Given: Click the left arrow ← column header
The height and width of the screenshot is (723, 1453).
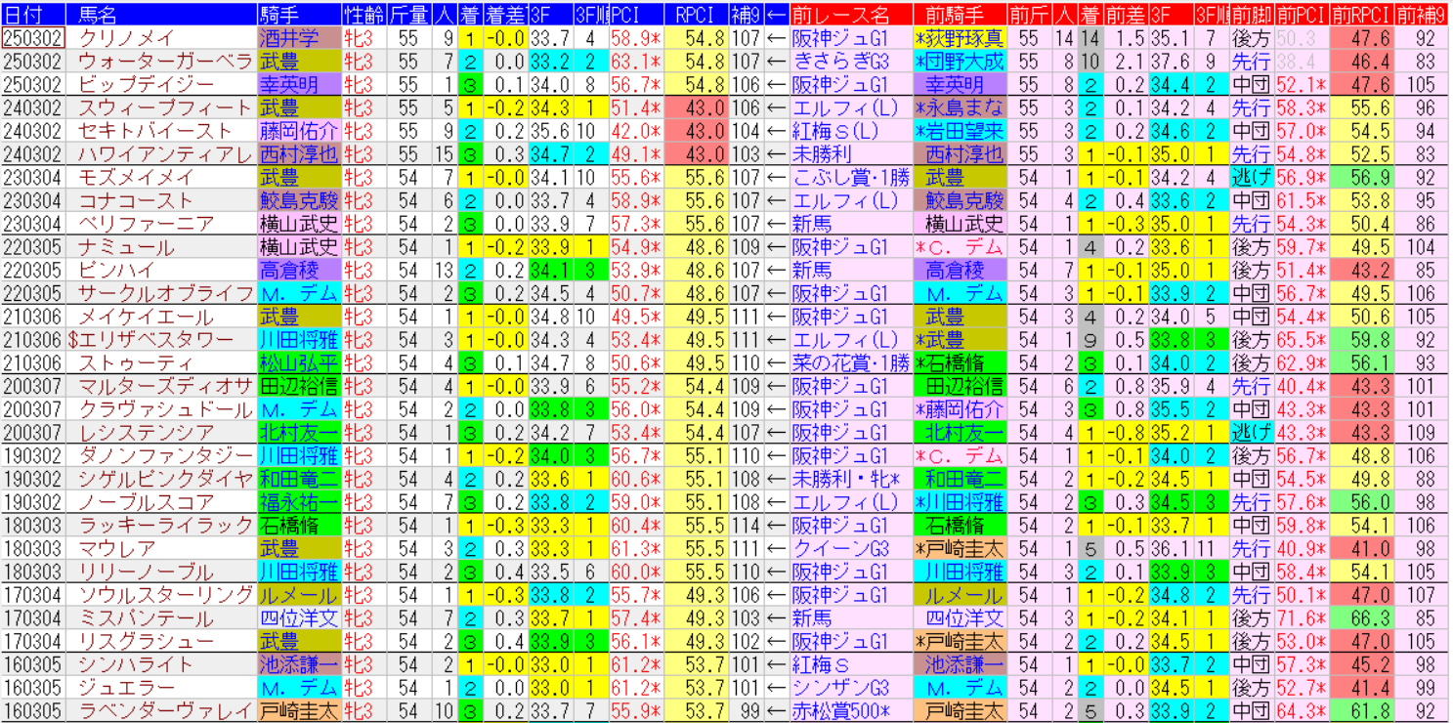Looking at the screenshot, I should point(777,15).
